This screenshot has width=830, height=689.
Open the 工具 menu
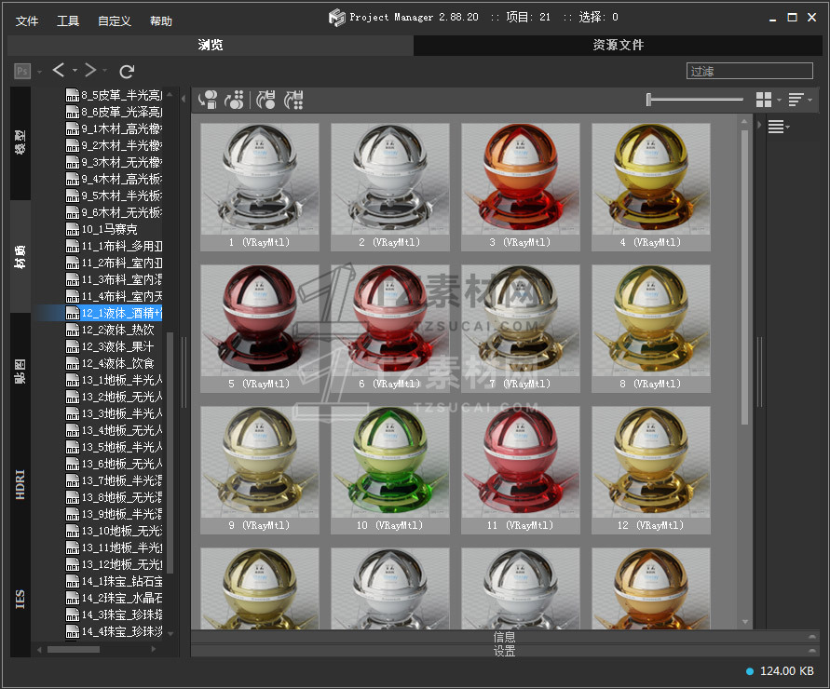pos(68,20)
